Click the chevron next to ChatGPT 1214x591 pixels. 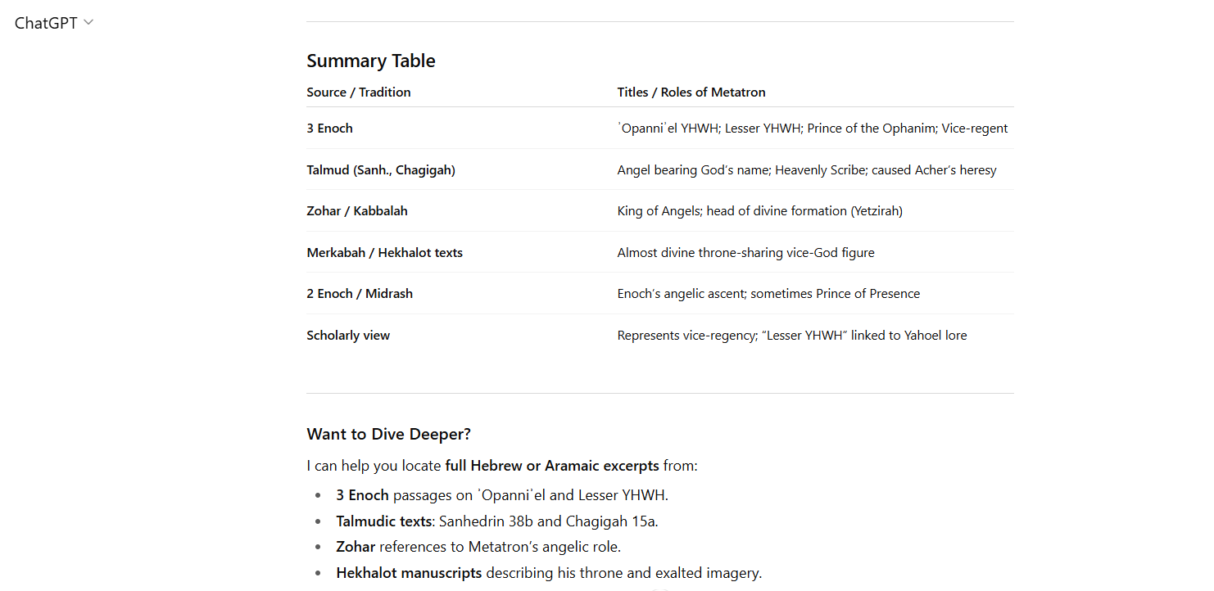point(88,22)
